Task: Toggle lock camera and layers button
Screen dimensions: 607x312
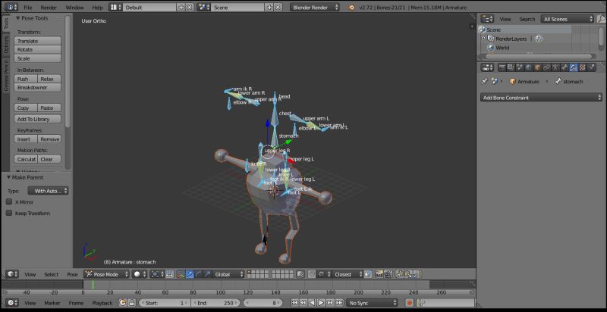Action: click(300, 274)
